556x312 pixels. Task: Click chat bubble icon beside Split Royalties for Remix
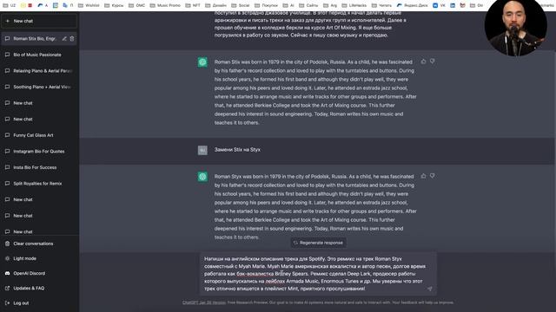pos(8,184)
